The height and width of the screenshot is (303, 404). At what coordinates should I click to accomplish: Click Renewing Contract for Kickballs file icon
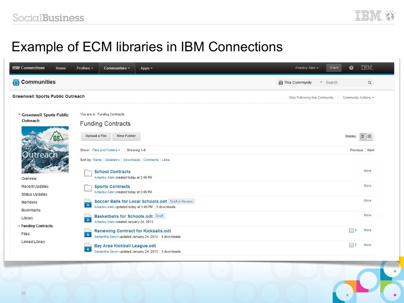[88, 233]
